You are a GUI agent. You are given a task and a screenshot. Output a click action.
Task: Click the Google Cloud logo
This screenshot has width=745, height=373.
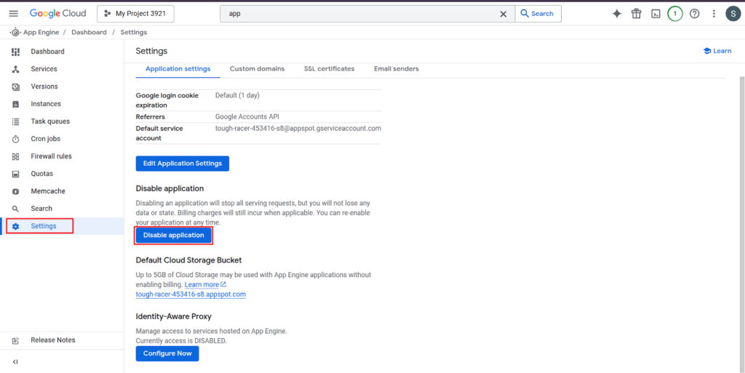tap(58, 14)
